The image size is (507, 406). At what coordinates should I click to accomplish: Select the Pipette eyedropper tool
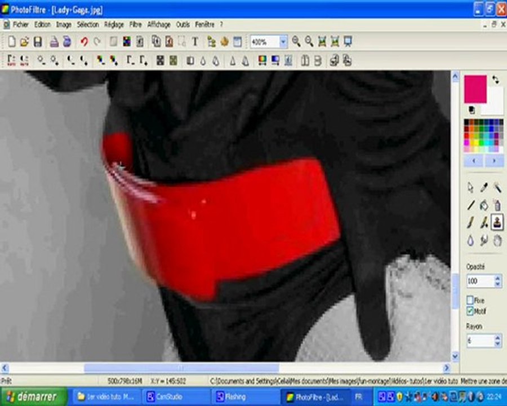click(x=484, y=187)
